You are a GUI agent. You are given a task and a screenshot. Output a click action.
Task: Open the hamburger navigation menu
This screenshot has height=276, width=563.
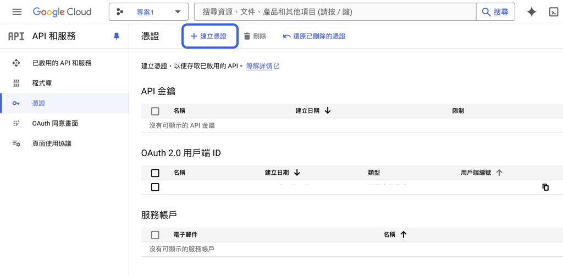click(x=16, y=12)
